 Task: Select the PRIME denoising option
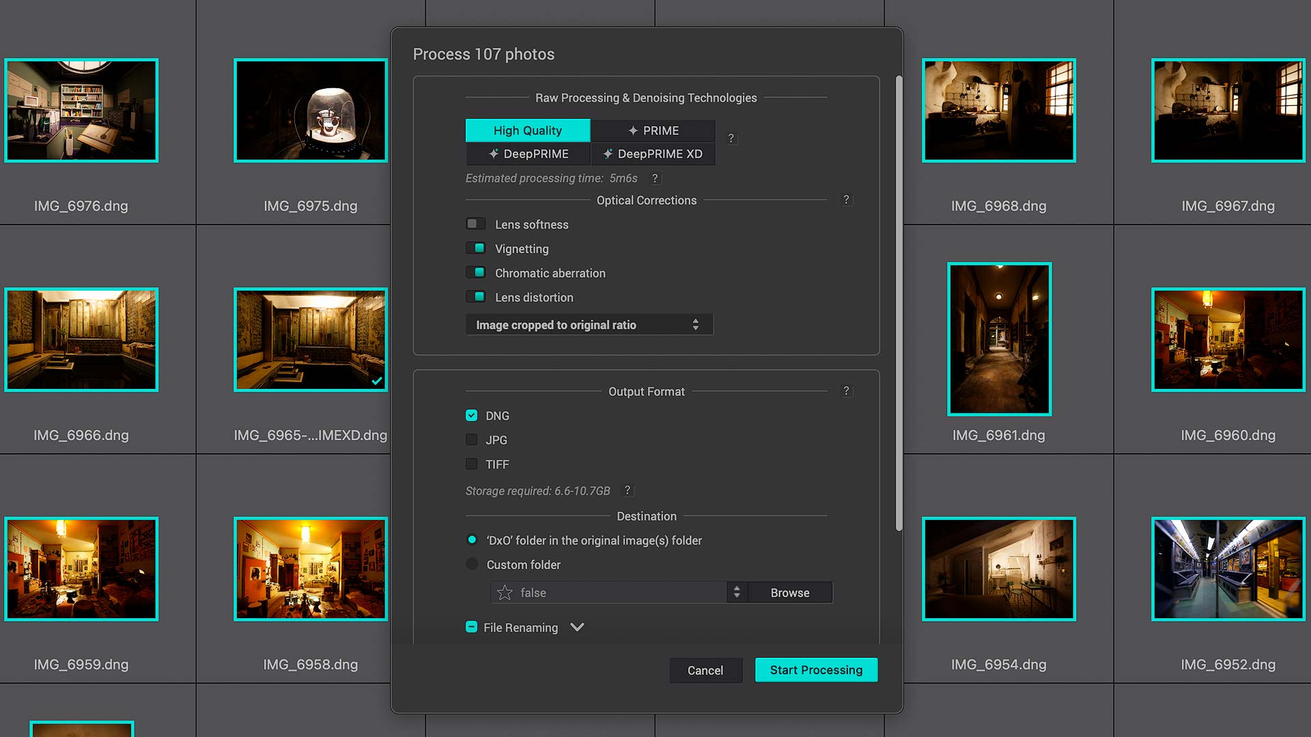(x=652, y=130)
